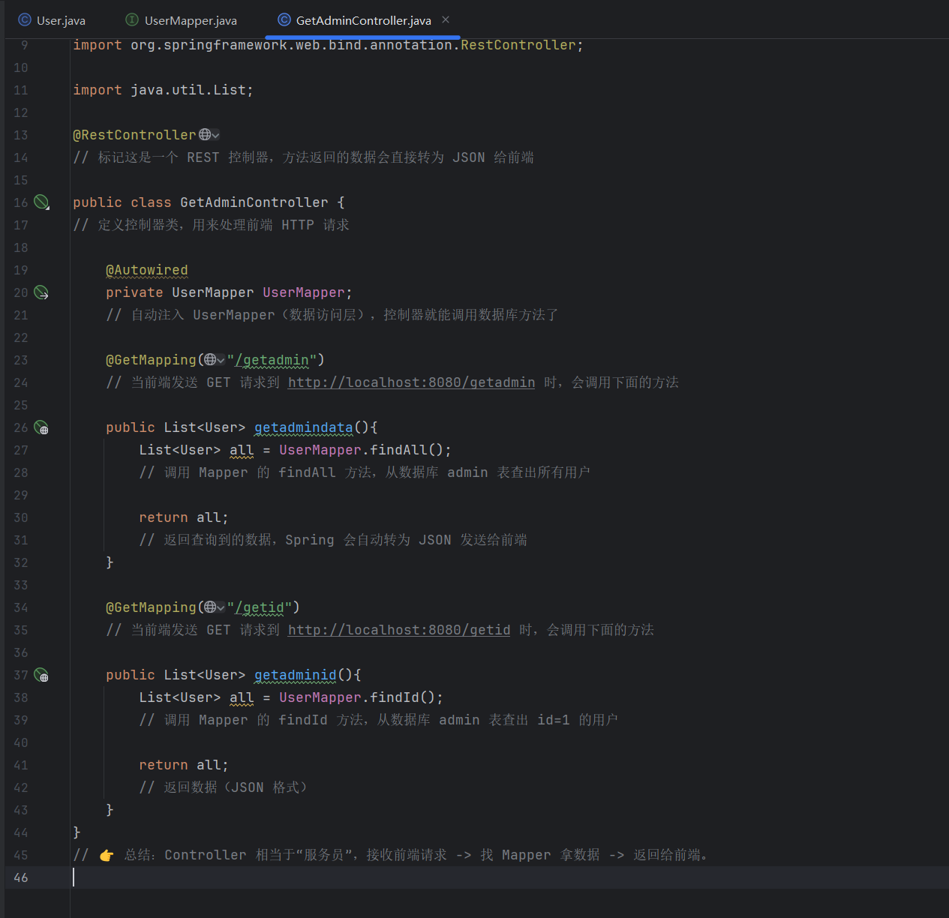Open the UserMapper.java tab
Screen dimensions: 949x918
[182, 20]
